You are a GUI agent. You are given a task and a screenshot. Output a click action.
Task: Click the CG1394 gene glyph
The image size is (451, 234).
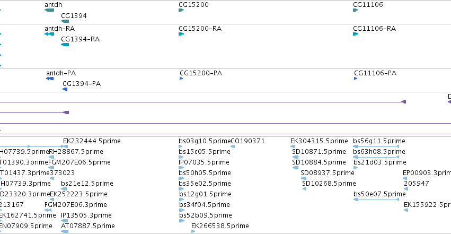[x=65, y=21]
